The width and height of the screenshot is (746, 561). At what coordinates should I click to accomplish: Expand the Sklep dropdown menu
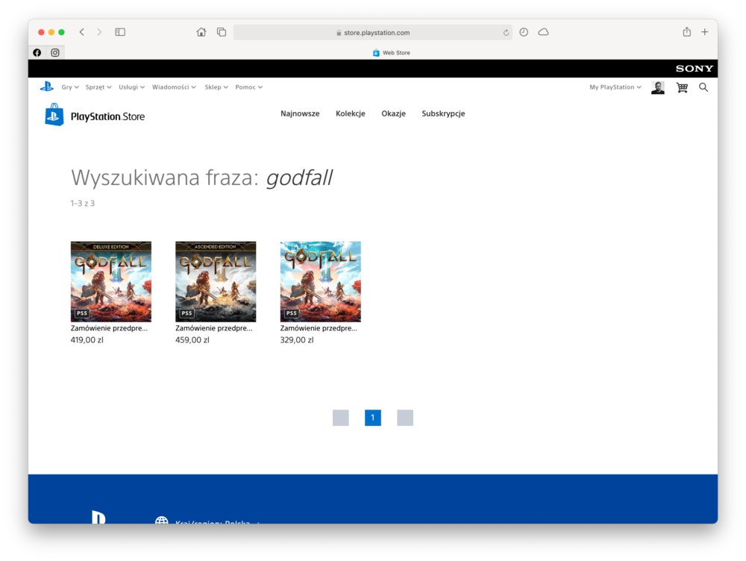click(216, 87)
